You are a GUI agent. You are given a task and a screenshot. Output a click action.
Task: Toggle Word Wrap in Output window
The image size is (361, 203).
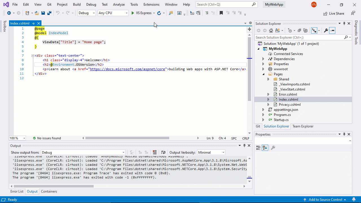tap(163, 152)
